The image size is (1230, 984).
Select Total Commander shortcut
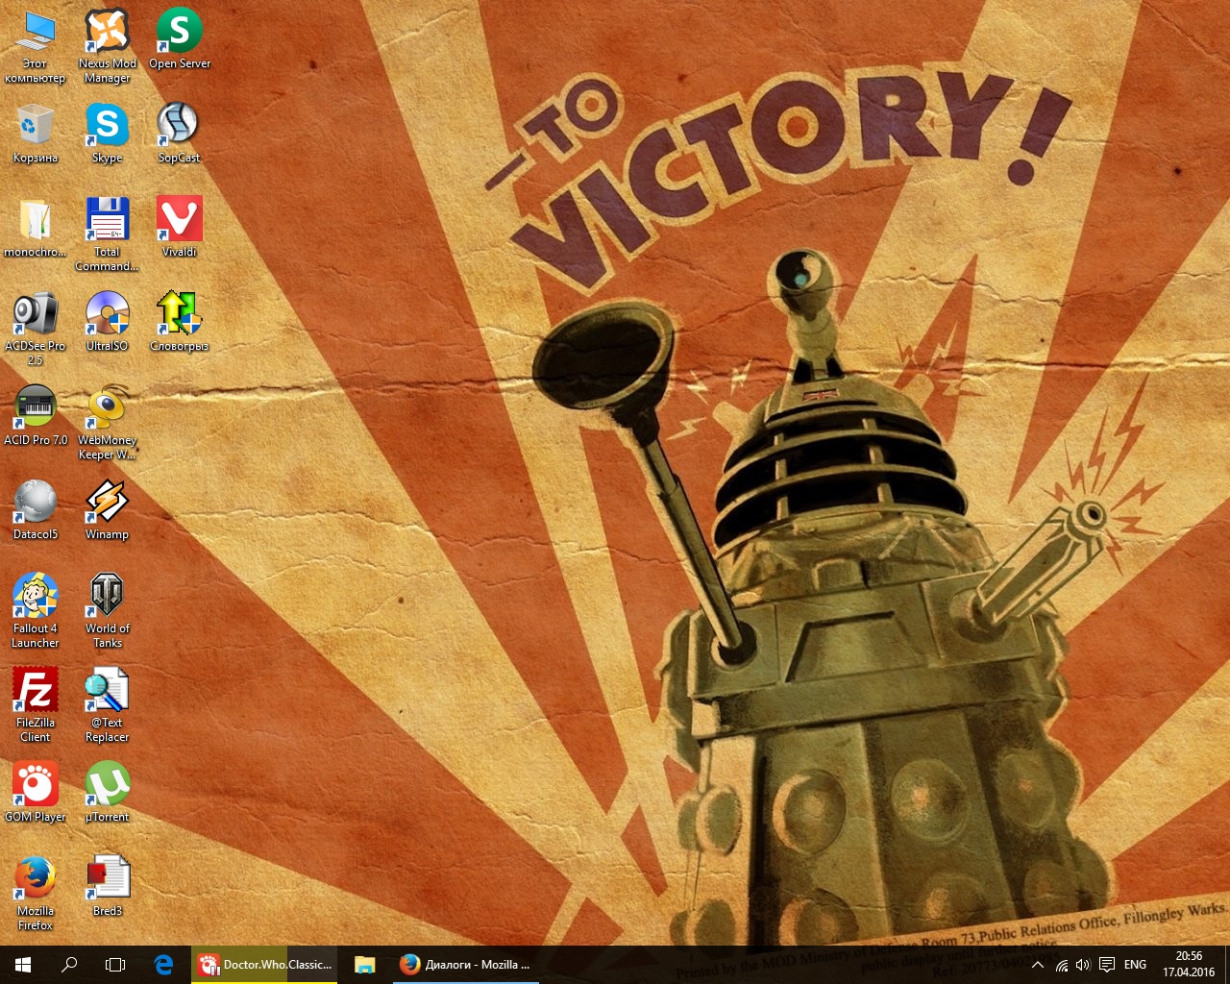108,234
